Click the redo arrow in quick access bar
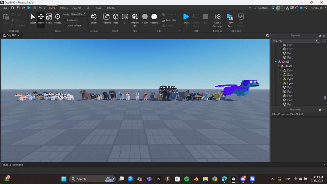Viewport: 327px width, 184px height. click(23, 8)
